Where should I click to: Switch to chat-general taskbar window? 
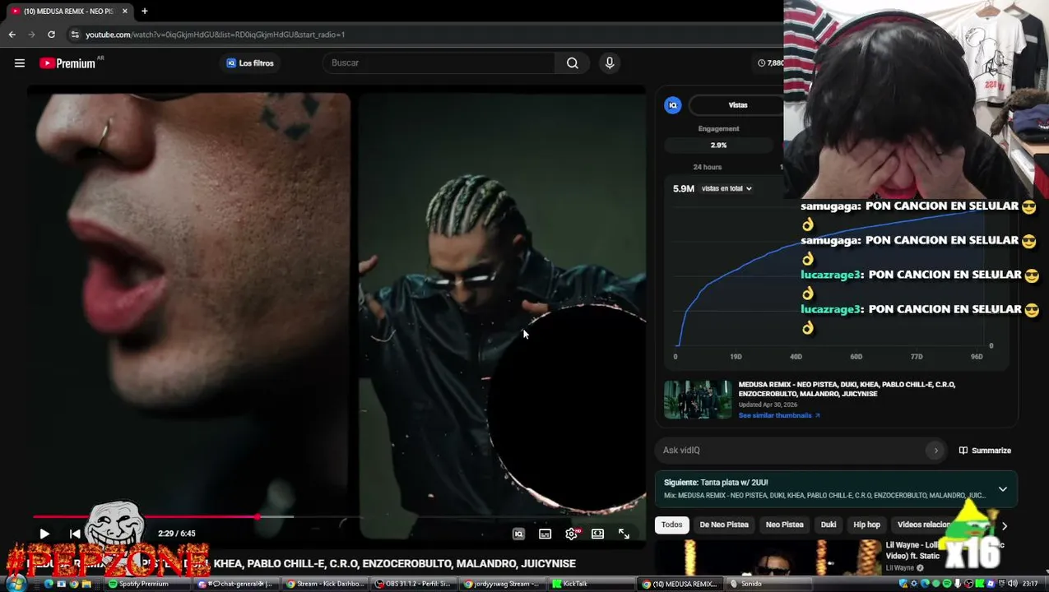click(x=235, y=584)
